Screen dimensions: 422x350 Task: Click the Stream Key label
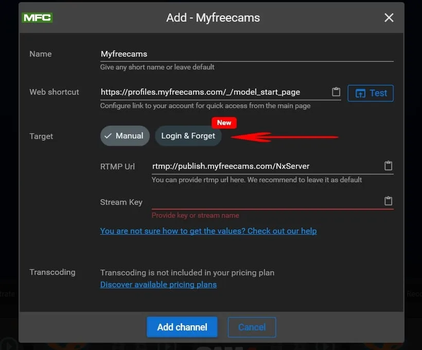[x=121, y=202]
